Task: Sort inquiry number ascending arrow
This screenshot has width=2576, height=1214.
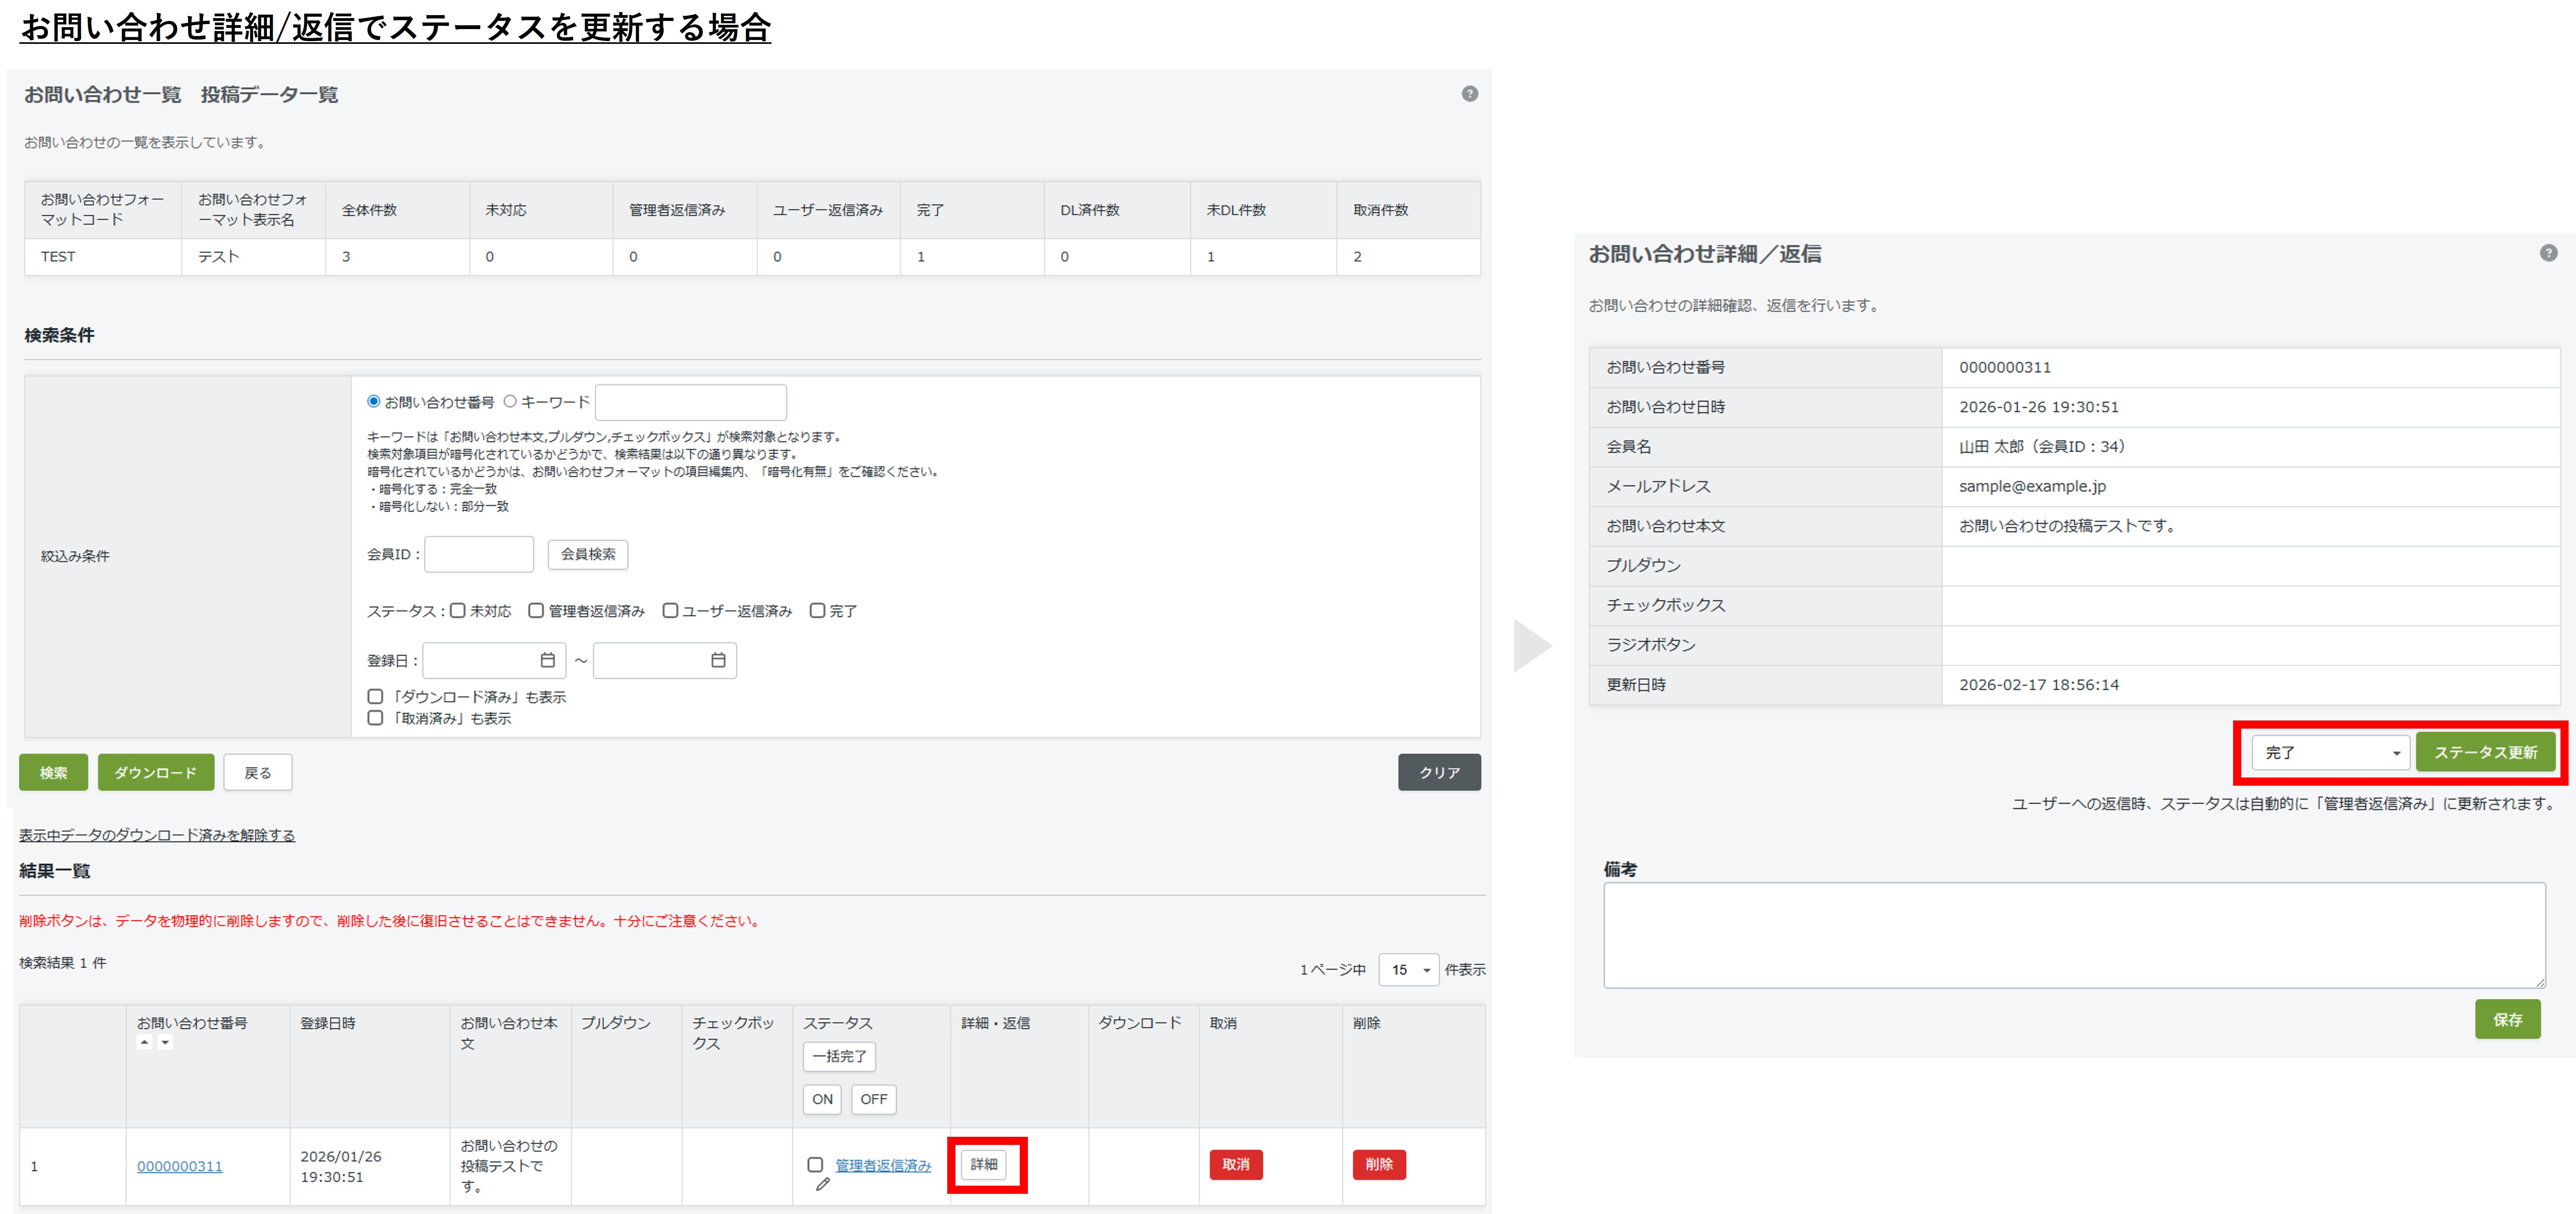Action: click(145, 1042)
